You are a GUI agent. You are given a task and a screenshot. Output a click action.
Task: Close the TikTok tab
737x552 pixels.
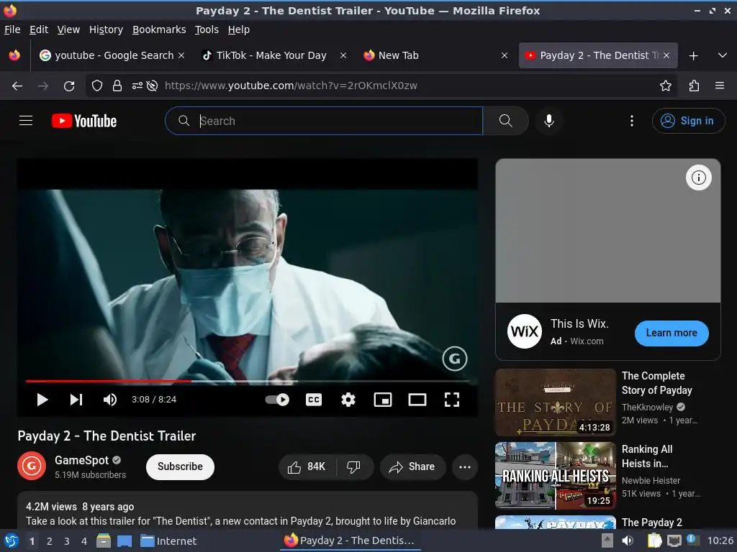[x=343, y=55]
